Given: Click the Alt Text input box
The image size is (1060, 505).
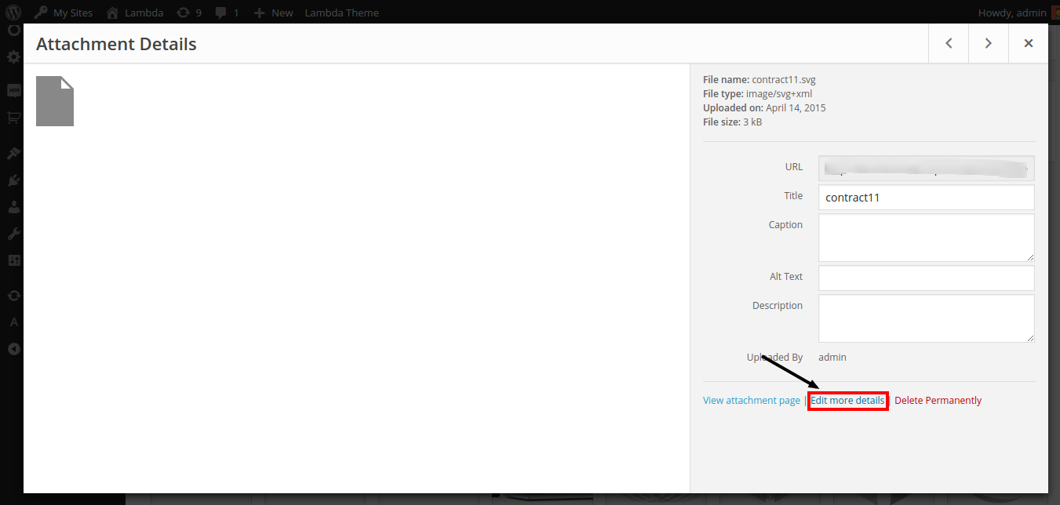Looking at the screenshot, I should [x=926, y=278].
